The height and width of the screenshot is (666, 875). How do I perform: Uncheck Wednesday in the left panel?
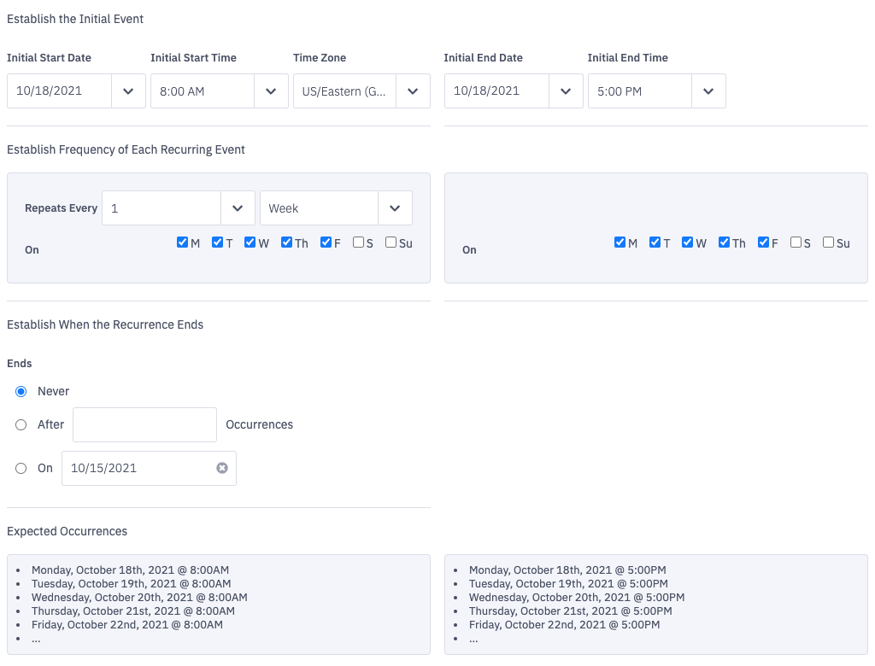pos(250,242)
